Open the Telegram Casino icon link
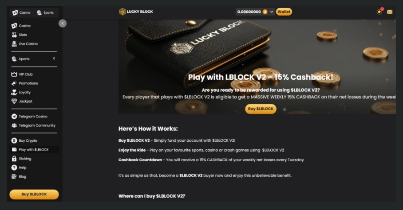The image size is (403, 210). [14, 117]
